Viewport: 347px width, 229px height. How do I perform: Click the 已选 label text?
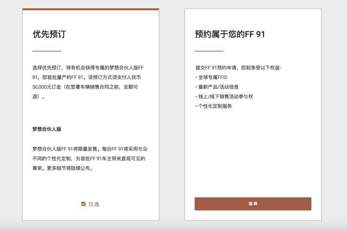pyautogui.click(x=94, y=204)
